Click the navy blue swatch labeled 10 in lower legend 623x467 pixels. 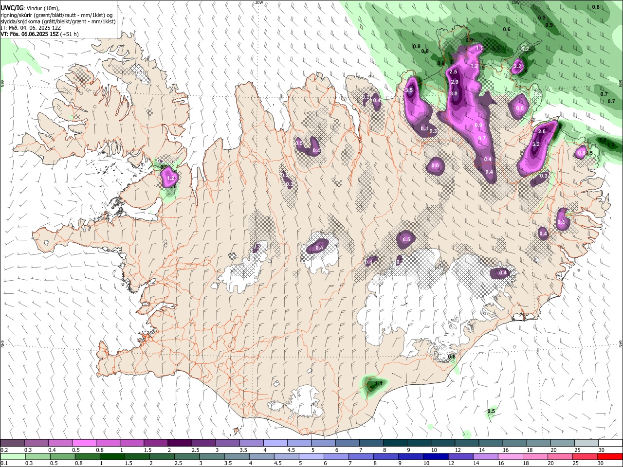pyautogui.click(x=436, y=456)
